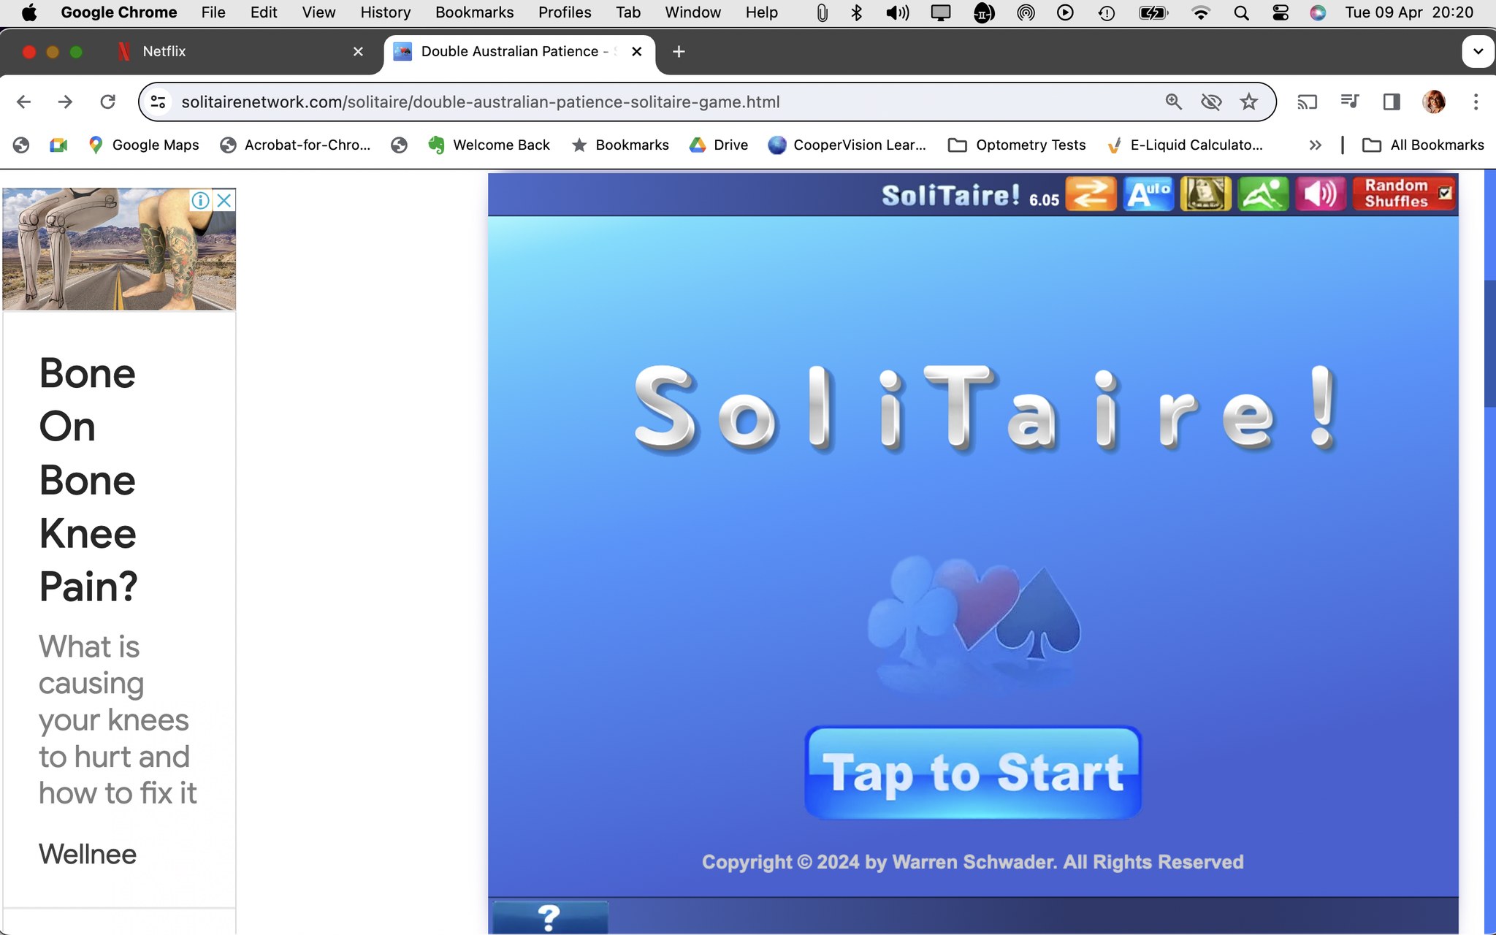Open a new tab with plus button
1496x935 pixels.
(x=679, y=51)
